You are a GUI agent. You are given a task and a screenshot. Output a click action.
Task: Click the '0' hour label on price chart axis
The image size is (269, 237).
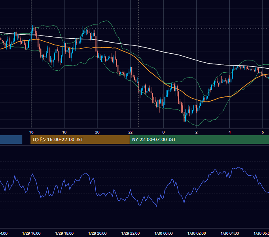163,132
